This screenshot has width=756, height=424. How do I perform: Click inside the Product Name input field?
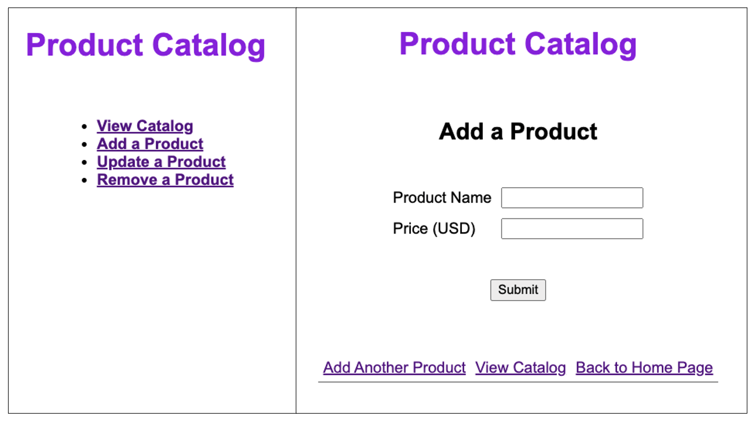[x=571, y=198]
